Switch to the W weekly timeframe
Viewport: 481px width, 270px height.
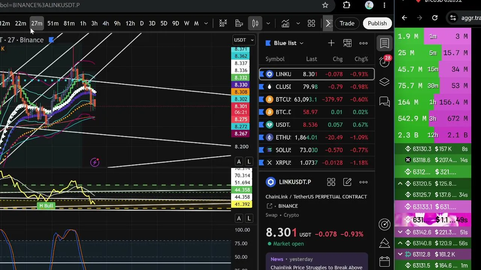tap(186, 24)
